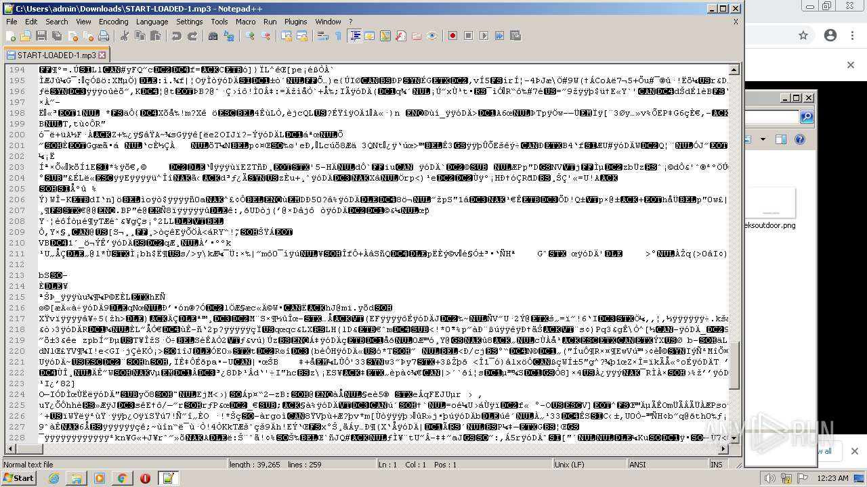Screen dimensions: 867x487
Task: Open the Window menu
Action: (329, 22)
